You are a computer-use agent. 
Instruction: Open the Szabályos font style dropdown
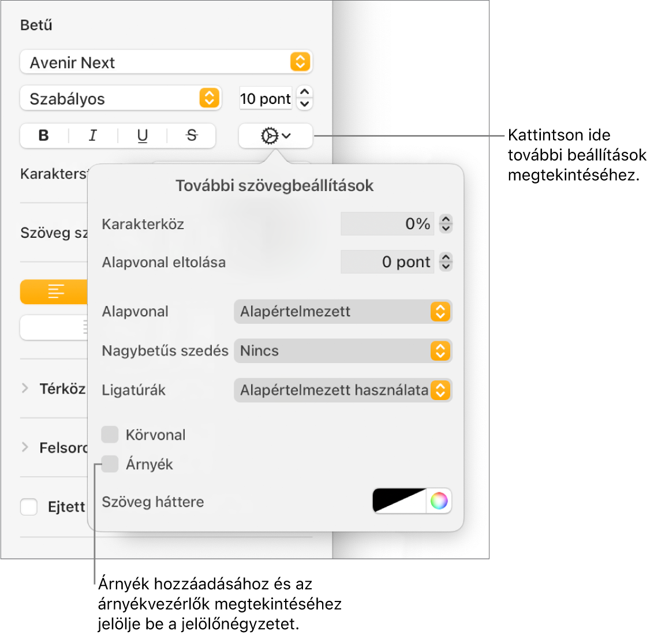[x=121, y=99]
